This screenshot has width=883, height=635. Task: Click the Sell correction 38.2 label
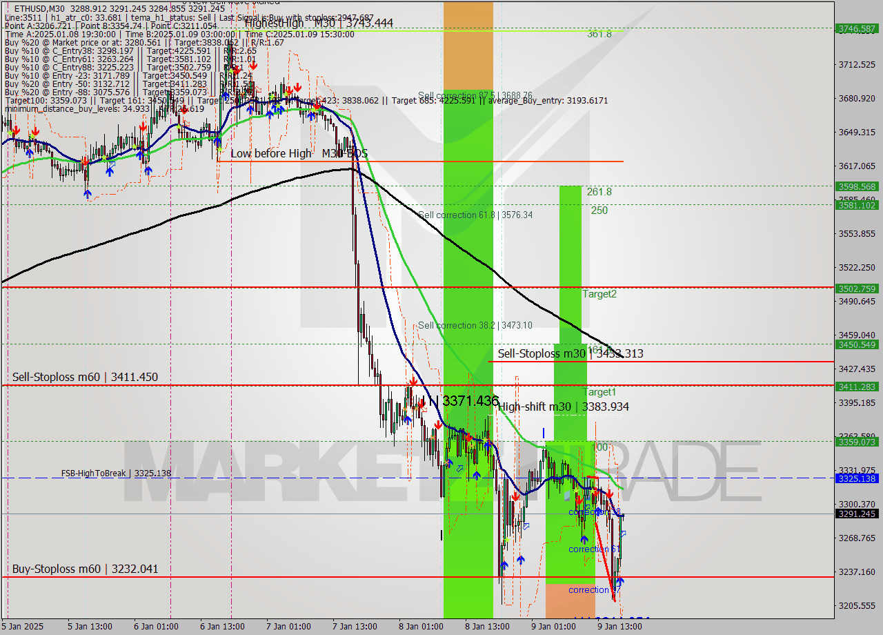[x=475, y=325]
